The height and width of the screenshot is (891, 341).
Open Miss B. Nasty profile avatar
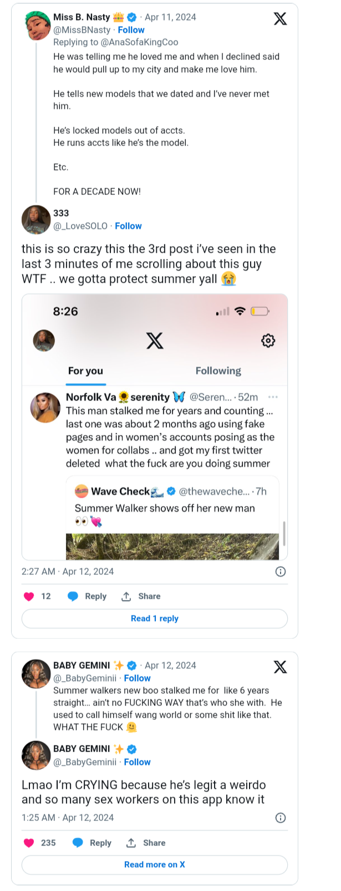pyautogui.click(x=38, y=26)
